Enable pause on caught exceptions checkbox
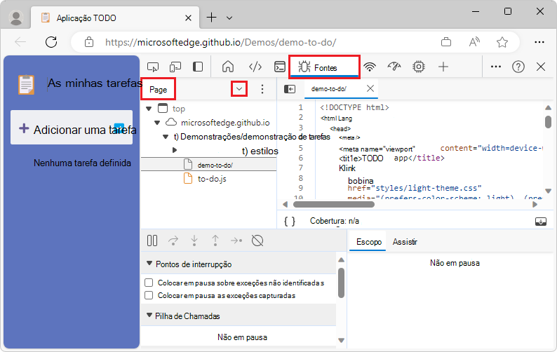The width and height of the screenshot is (557, 352). pos(149,296)
